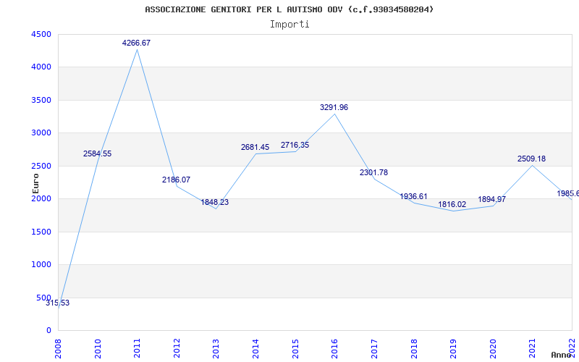Click the 4266.67 data label for 2011
This screenshot has width=579, height=362.
point(136,43)
